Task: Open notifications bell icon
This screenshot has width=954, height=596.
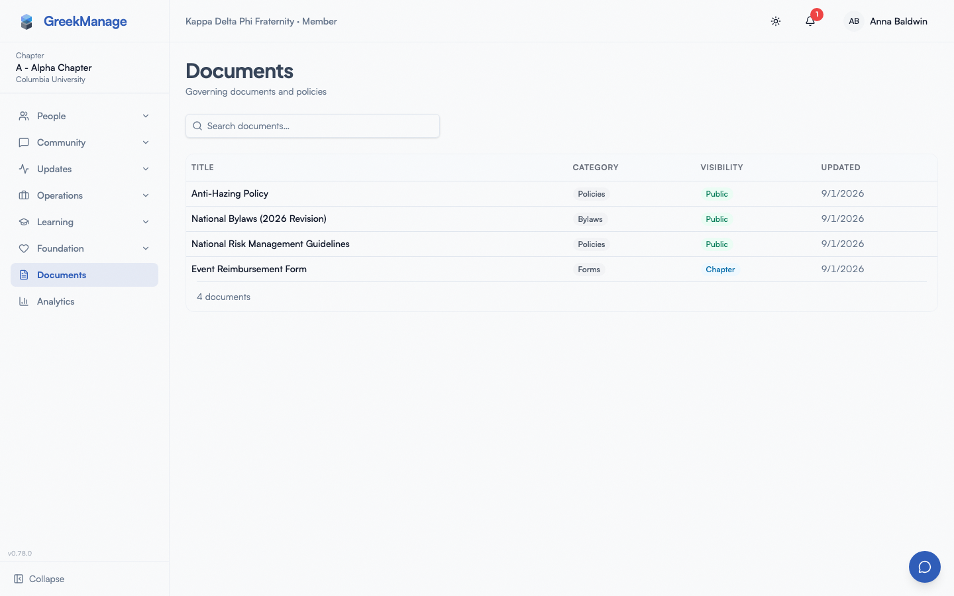Action: click(x=810, y=21)
